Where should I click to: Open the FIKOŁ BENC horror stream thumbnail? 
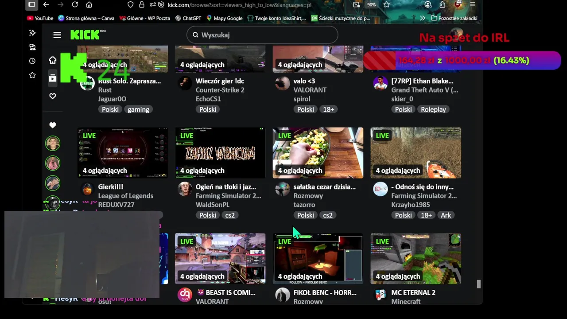318,259
